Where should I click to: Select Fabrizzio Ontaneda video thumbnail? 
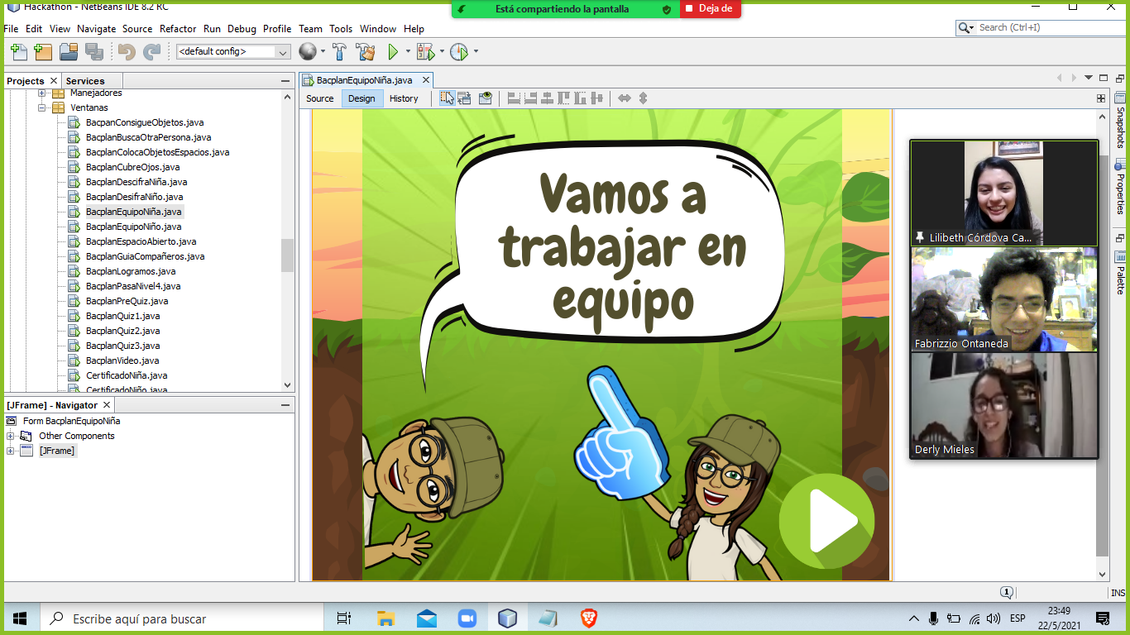[1003, 299]
